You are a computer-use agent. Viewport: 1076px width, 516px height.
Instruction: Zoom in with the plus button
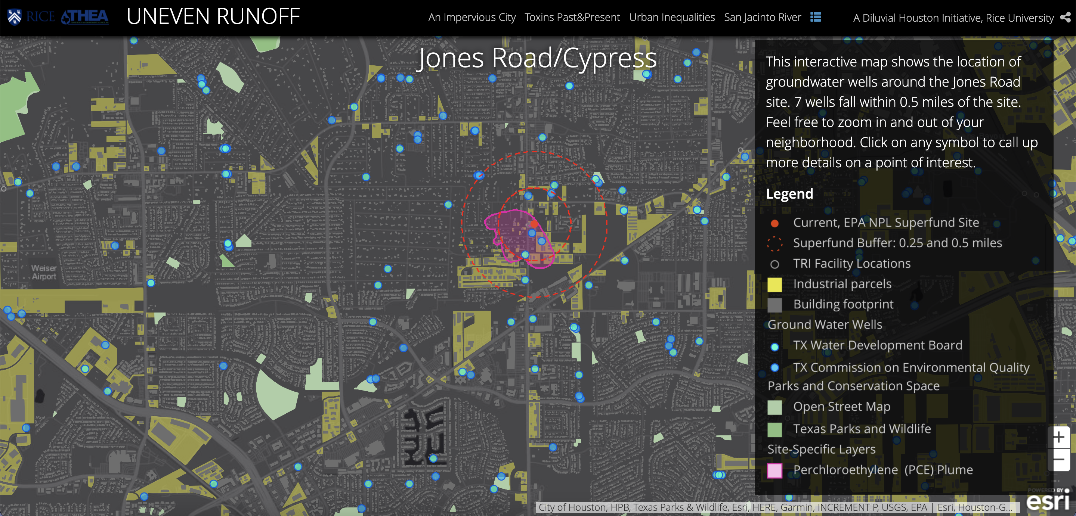(x=1058, y=437)
